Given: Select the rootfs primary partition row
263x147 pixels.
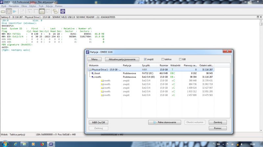Looking at the screenshot, I should [x=151, y=77].
